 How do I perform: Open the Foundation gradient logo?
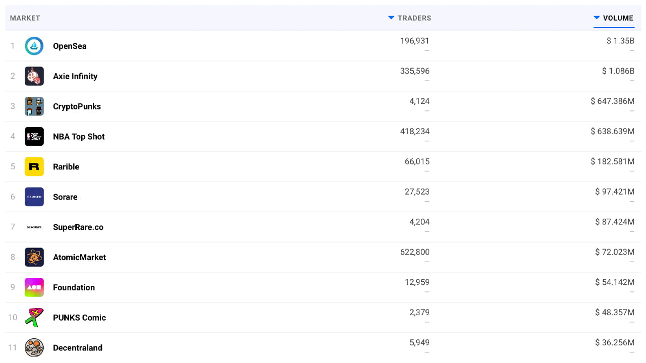coord(34,287)
